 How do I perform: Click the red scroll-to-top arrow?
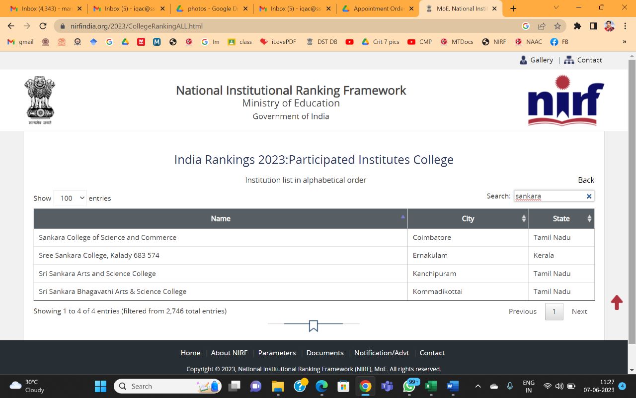[x=617, y=302]
